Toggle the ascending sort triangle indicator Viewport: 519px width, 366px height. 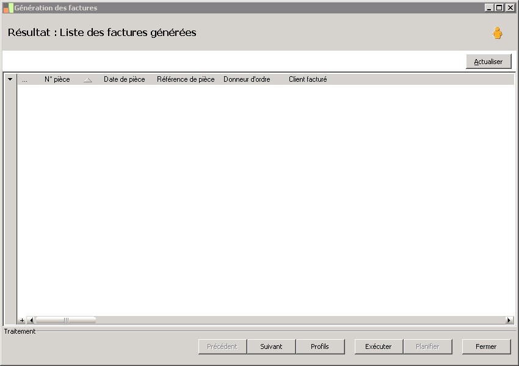[88, 80]
